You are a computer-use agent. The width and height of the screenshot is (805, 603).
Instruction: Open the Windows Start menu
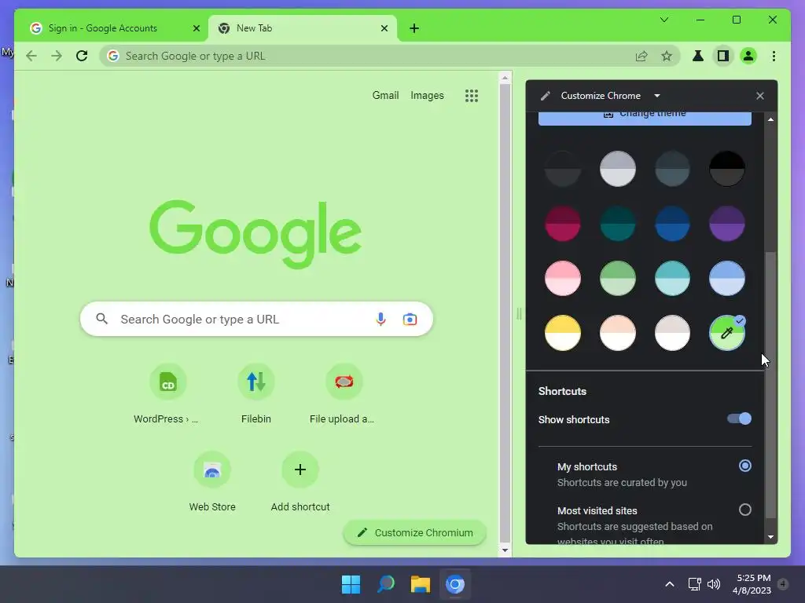[x=351, y=584]
